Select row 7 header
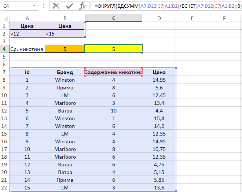 (x=4, y=72)
